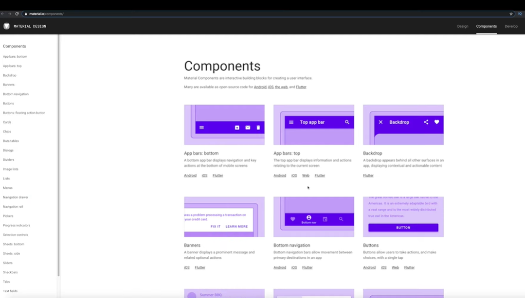
Task: Click the search icon in the Top app bar preview
Action: tap(347, 122)
